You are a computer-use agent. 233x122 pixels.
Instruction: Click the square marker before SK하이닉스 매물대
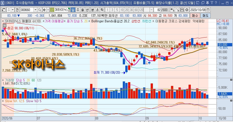point(3,21)
